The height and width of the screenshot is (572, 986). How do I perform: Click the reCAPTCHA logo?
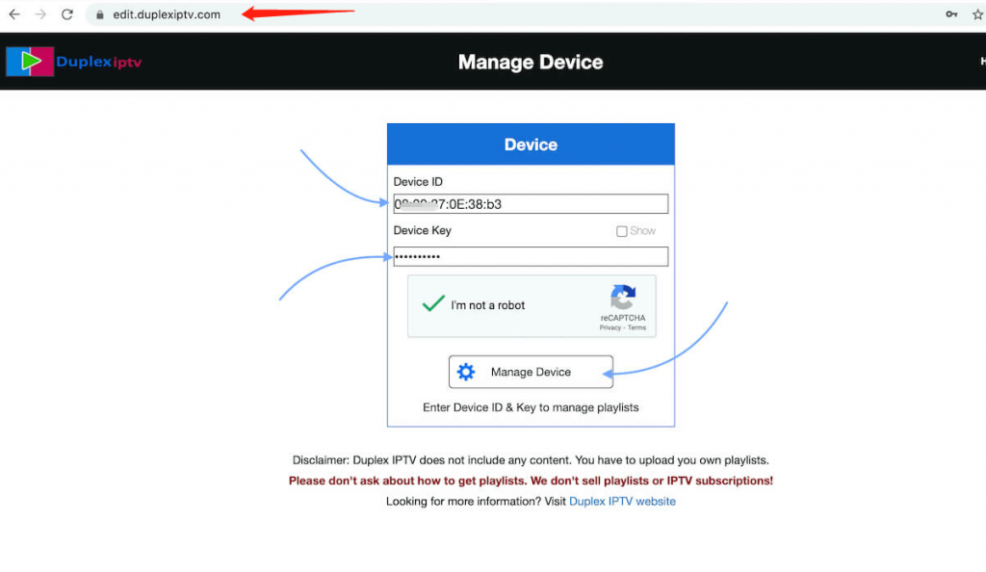(623, 298)
